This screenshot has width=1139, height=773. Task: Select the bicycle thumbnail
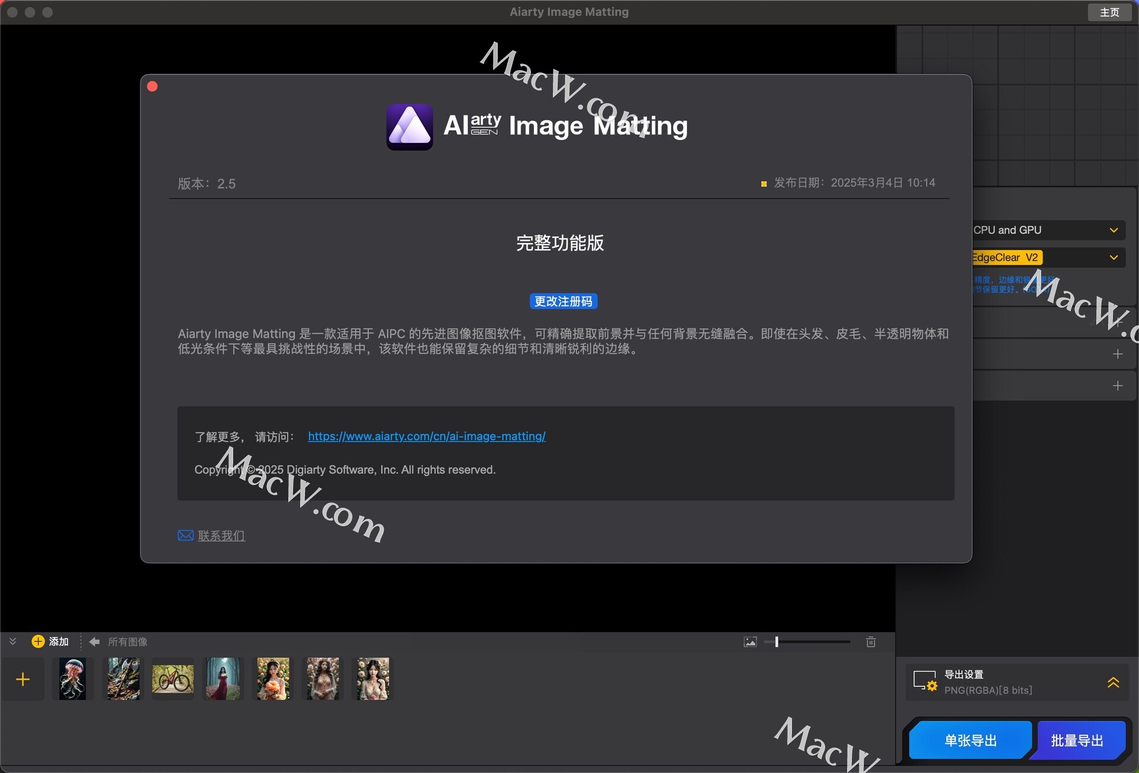click(173, 679)
